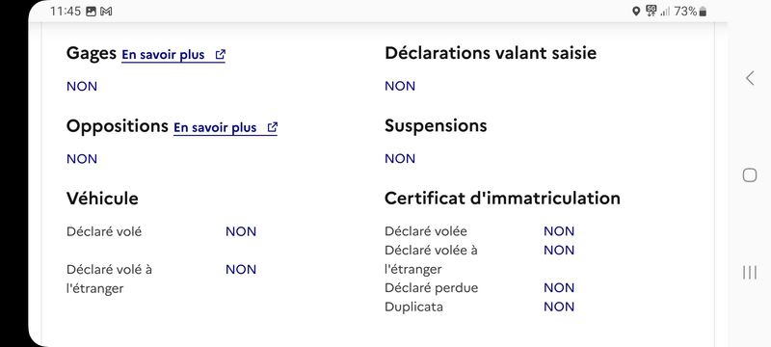Select the Gages heading
The image size is (771, 347).
pos(92,53)
